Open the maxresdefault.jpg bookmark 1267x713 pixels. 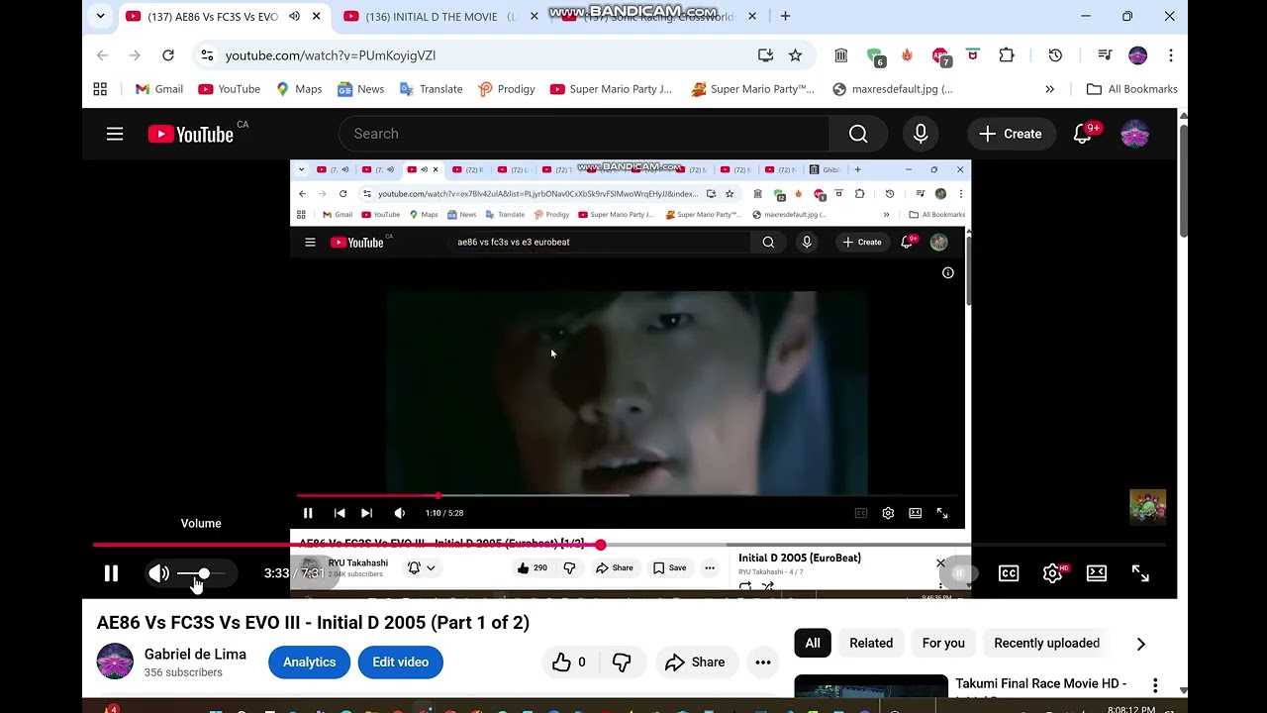pyautogui.click(x=893, y=89)
